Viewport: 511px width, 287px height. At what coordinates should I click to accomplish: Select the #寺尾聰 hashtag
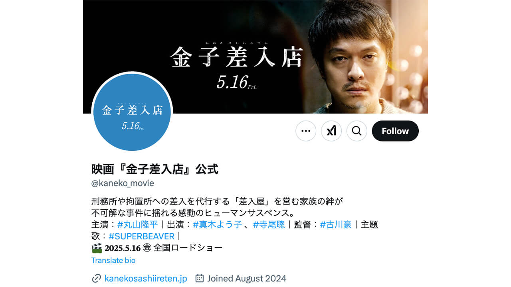[x=269, y=224]
